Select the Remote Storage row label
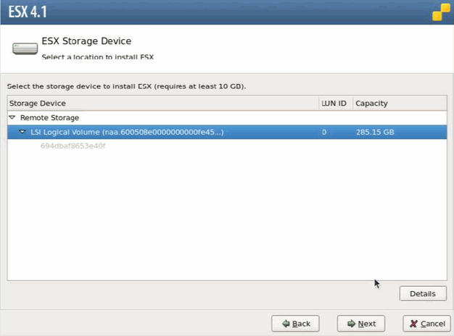 click(49, 117)
